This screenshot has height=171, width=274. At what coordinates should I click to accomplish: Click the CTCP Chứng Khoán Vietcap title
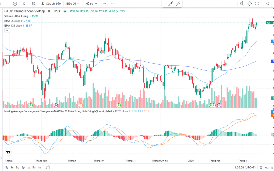(25, 11)
